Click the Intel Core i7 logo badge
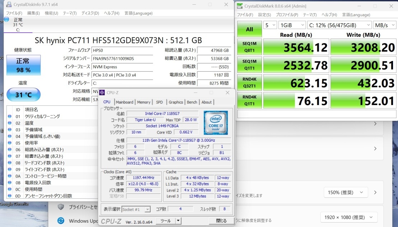This screenshot has width=398, height=227. [x=215, y=123]
